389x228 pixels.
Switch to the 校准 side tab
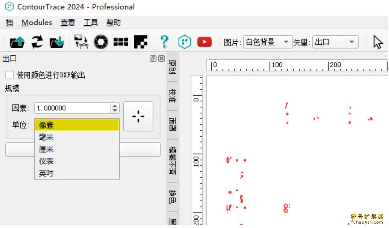[173, 96]
